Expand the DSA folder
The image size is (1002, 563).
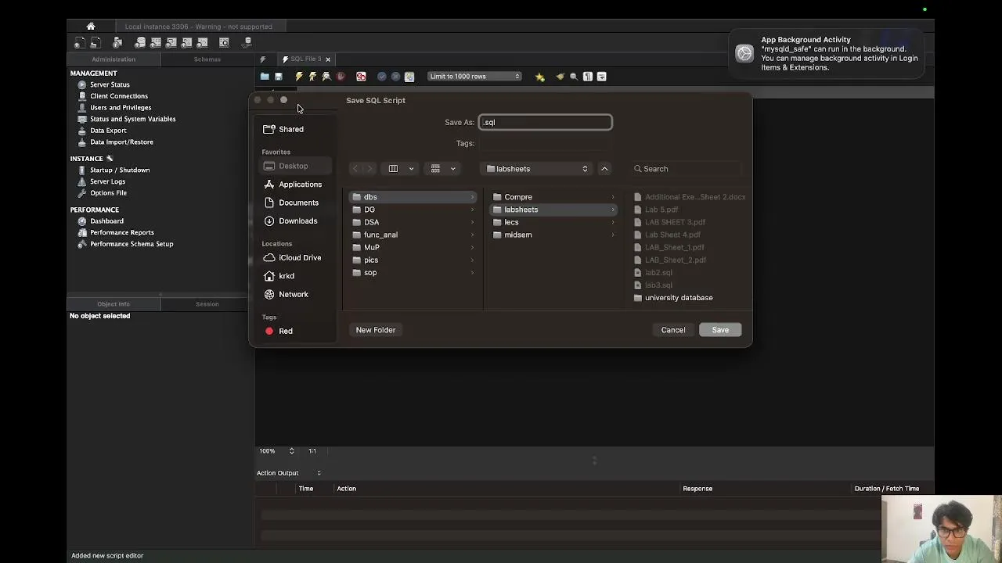(x=413, y=222)
